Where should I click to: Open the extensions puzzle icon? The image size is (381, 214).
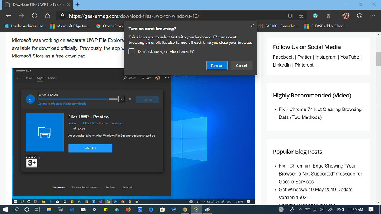[x=328, y=16]
